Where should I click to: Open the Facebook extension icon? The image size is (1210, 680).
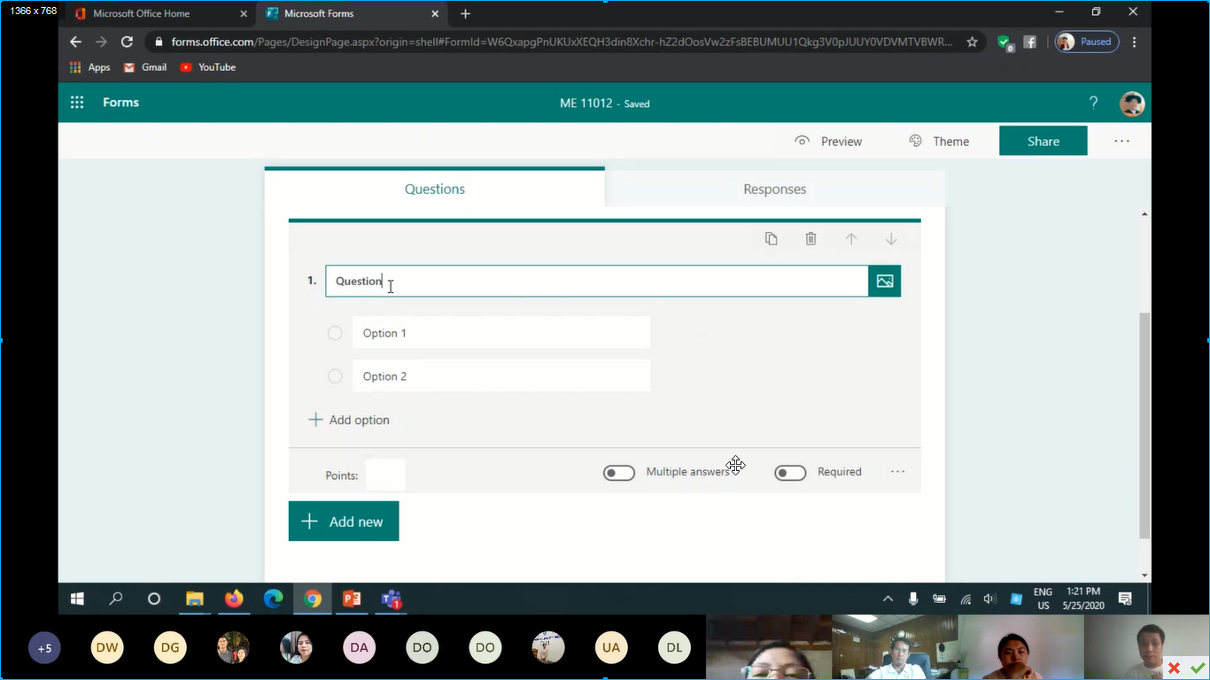[1029, 42]
